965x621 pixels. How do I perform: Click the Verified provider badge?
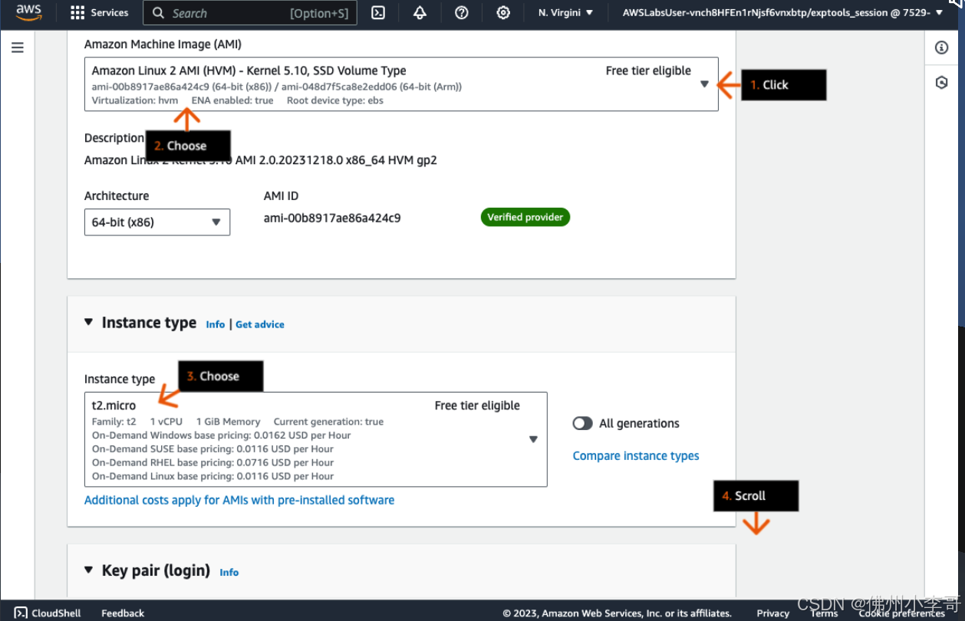point(525,217)
